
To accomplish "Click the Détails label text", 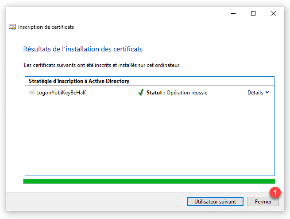I will tap(255, 93).
